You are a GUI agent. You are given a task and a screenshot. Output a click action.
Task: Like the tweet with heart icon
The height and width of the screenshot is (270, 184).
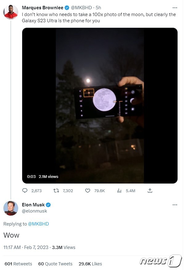click(88, 191)
